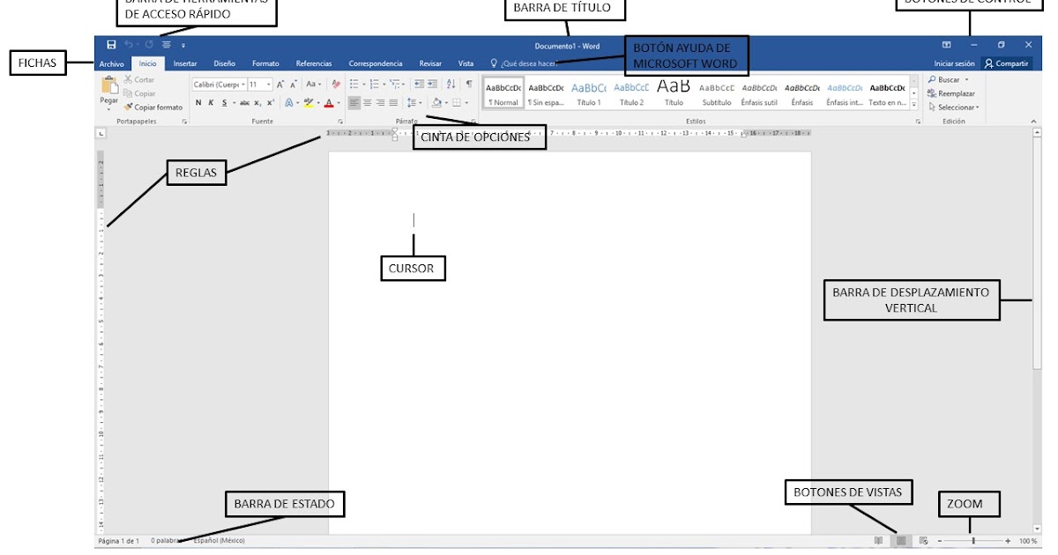Image resolution: width=1058 pixels, height=555 pixels.
Task: Toggle center paragraph alignment
Action: 368,102
